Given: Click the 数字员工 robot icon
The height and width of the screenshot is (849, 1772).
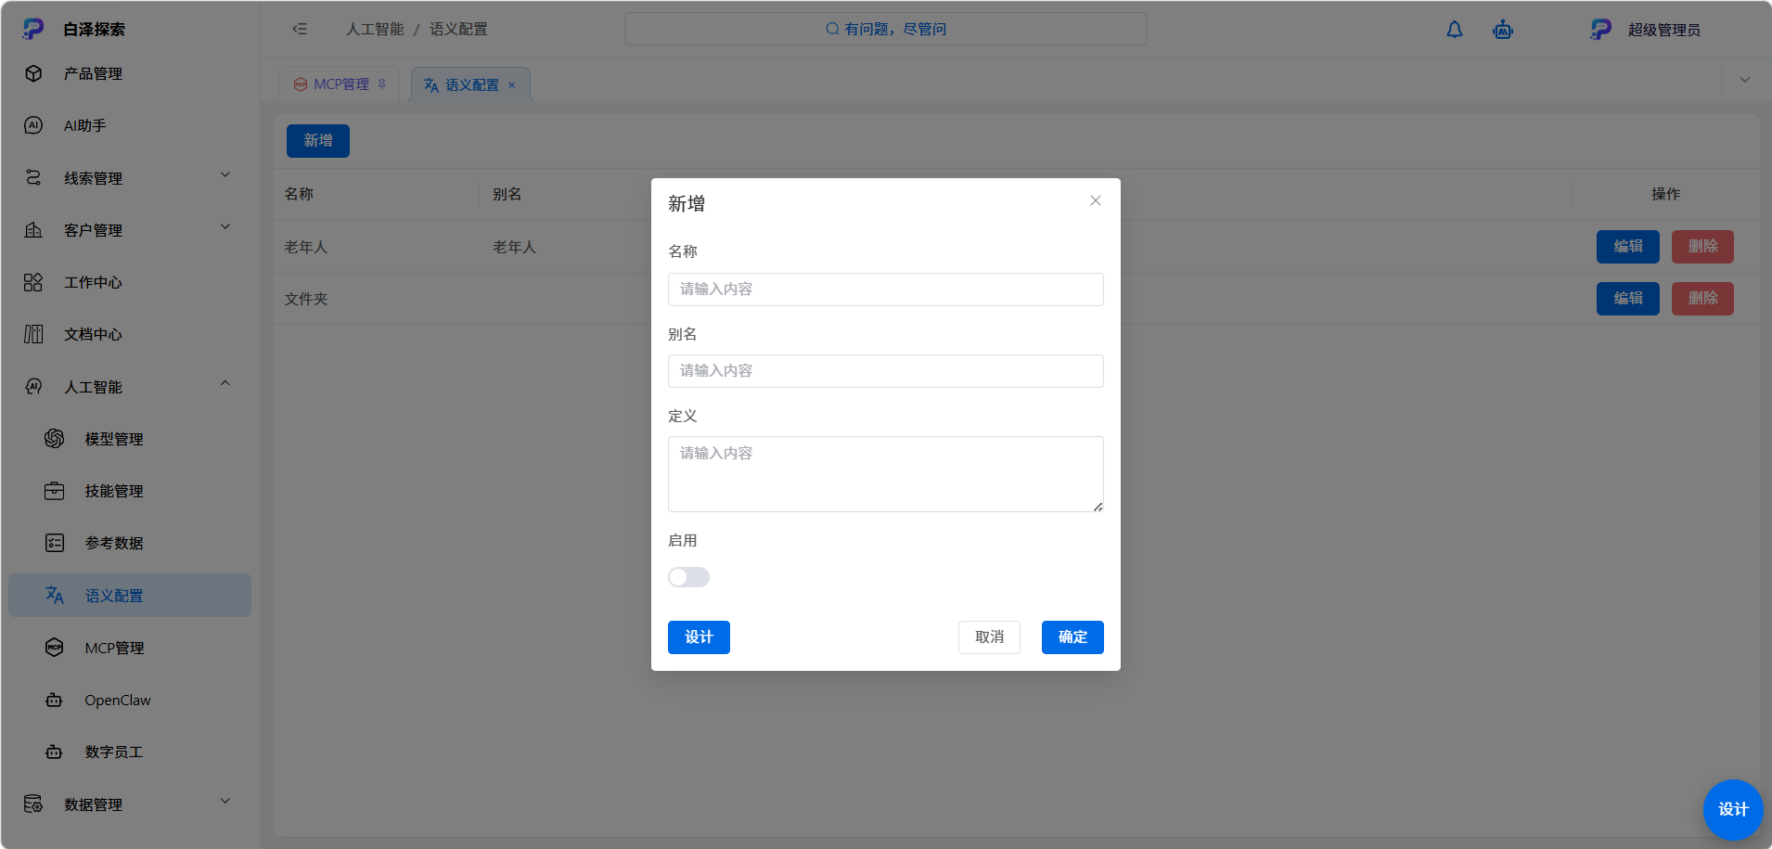Looking at the screenshot, I should [55, 752].
